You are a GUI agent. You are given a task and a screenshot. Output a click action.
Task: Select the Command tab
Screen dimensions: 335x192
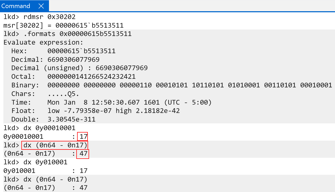click(16, 6)
